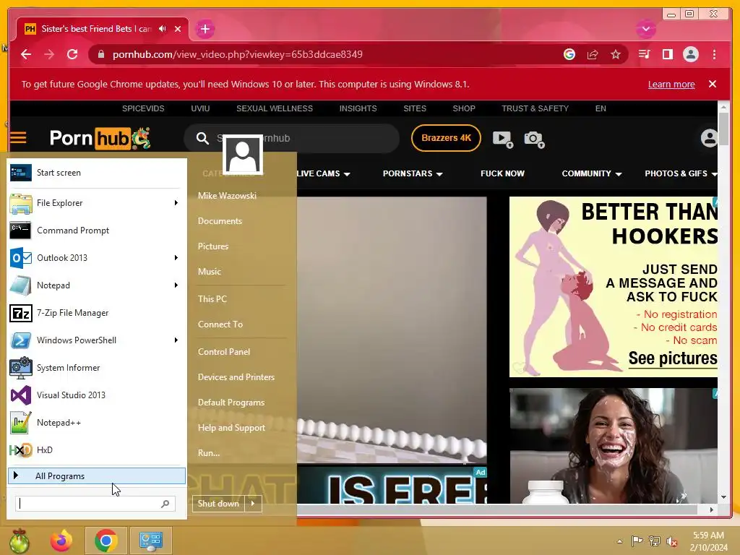The image size is (740, 555).
Task: Open a new tab with the plus button
Action: pyautogui.click(x=205, y=29)
